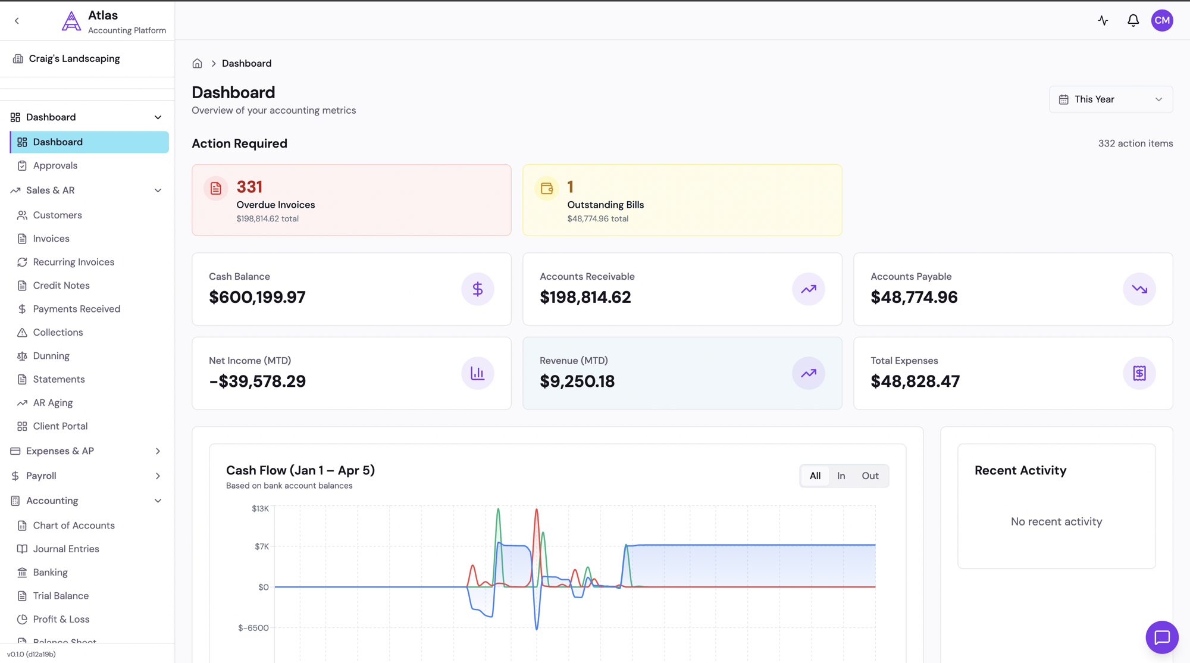Viewport: 1190px width, 663px height.
Task: Click the Total Expenses receipt icon
Action: pyautogui.click(x=1139, y=373)
